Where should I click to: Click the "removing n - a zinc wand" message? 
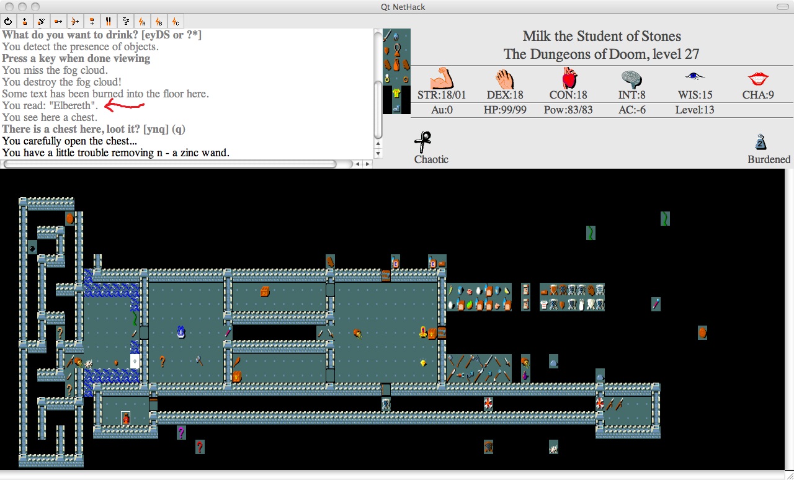click(116, 153)
